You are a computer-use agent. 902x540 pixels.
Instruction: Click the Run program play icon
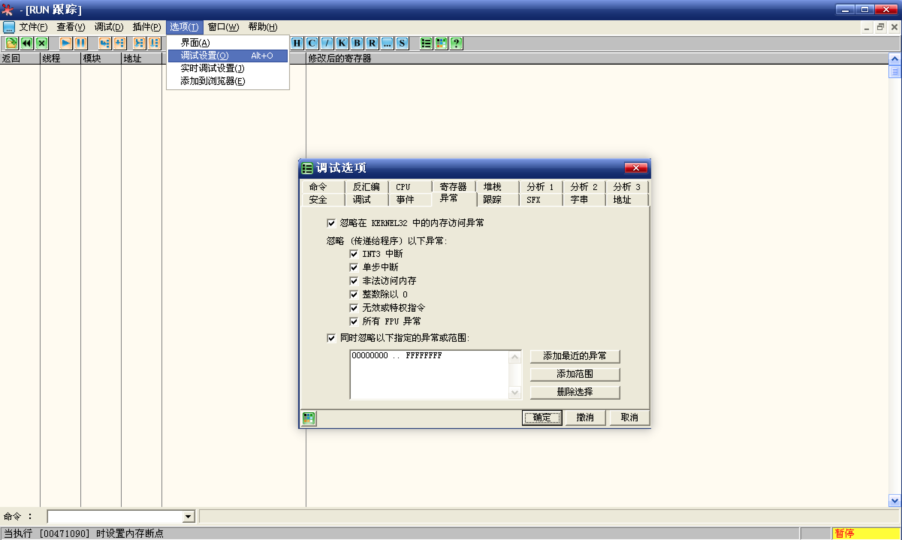click(65, 43)
